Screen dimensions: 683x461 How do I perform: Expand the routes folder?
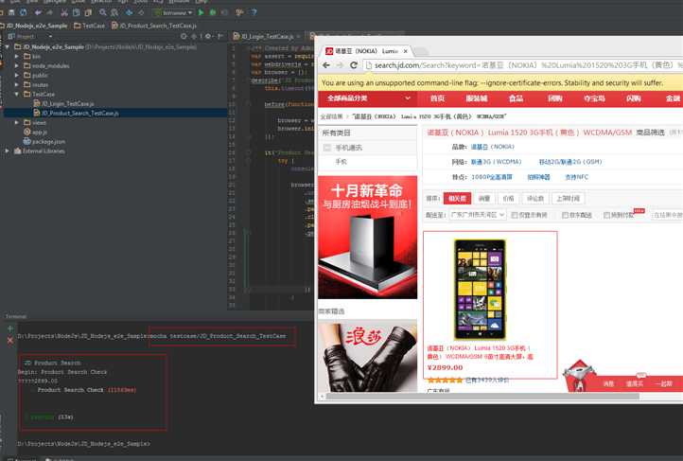click(17, 85)
